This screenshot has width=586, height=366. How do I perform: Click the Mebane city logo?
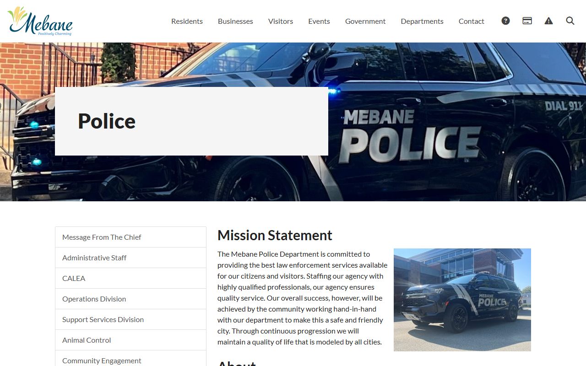(40, 21)
